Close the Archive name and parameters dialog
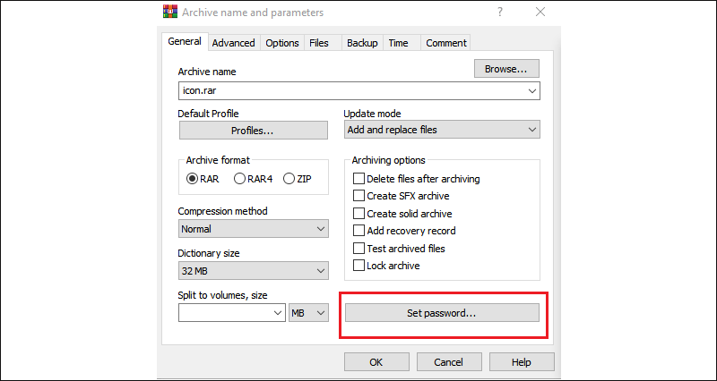 pos(540,13)
